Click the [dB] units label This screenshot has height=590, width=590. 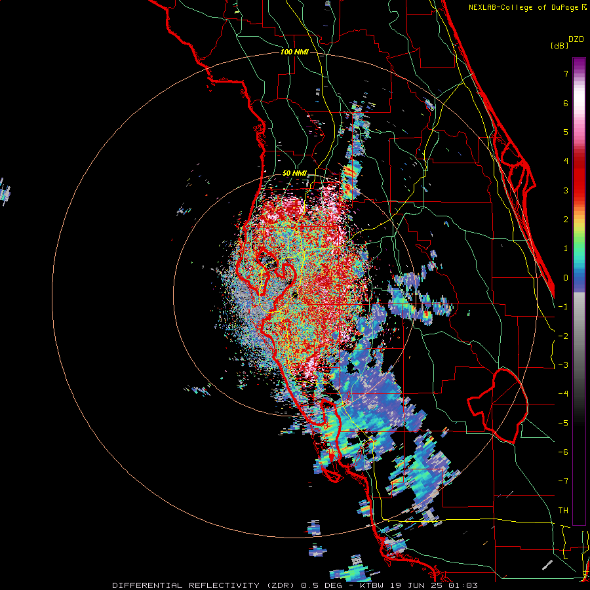coord(559,45)
